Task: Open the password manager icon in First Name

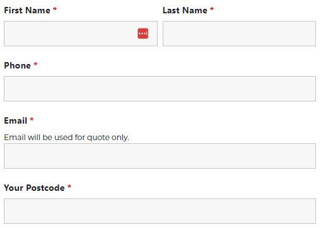Action: (143, 34)
